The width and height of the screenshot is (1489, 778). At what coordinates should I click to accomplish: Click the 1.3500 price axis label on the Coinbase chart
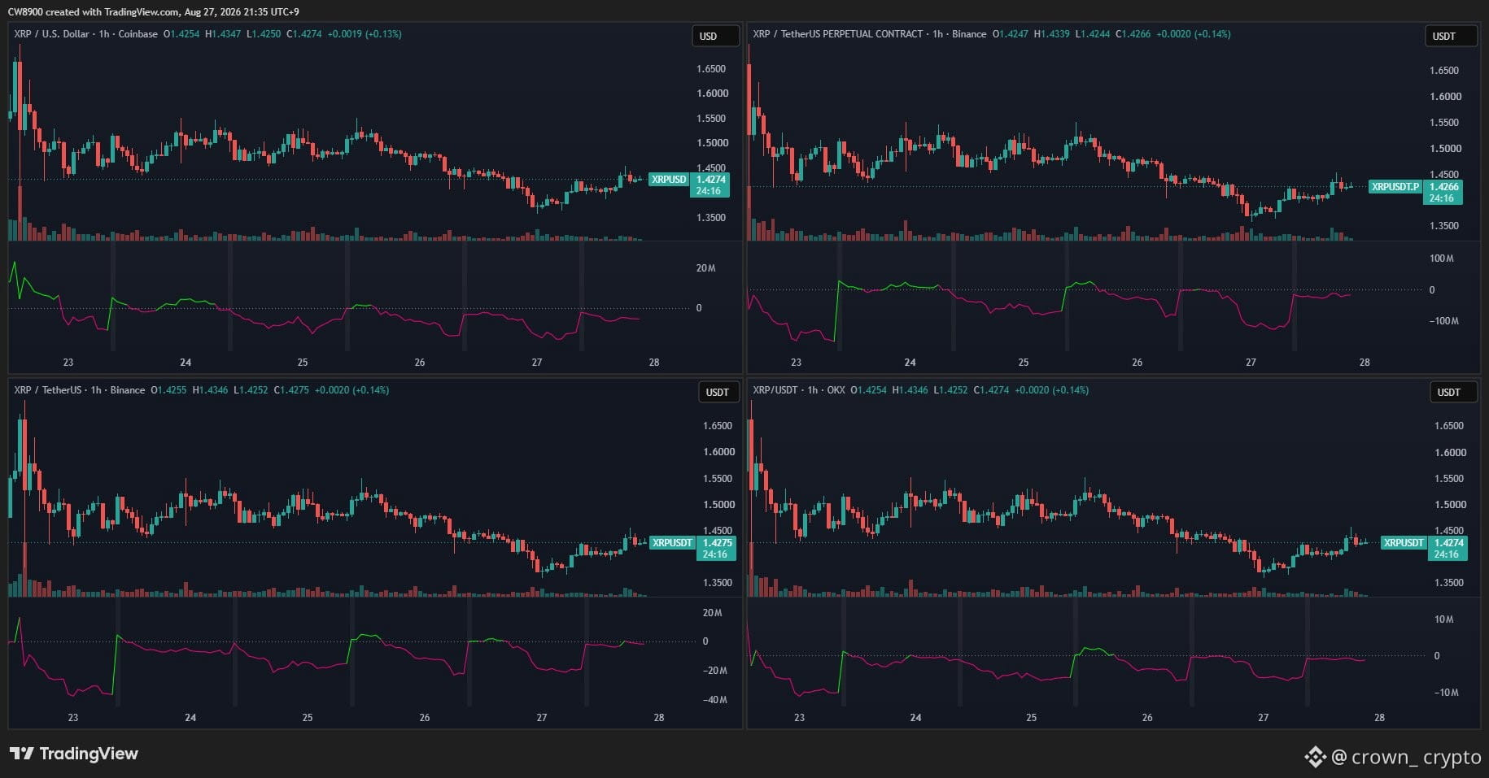tap(712, 218)
